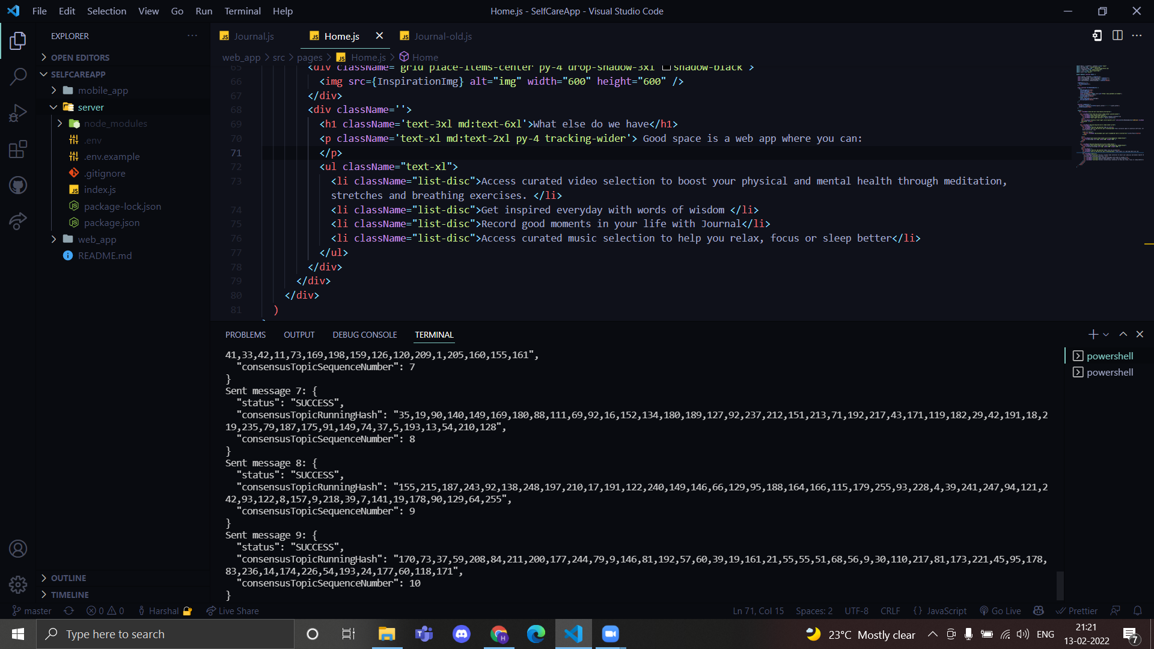Toggle Prettier formatter in status bar

[x=1076, y=611]
